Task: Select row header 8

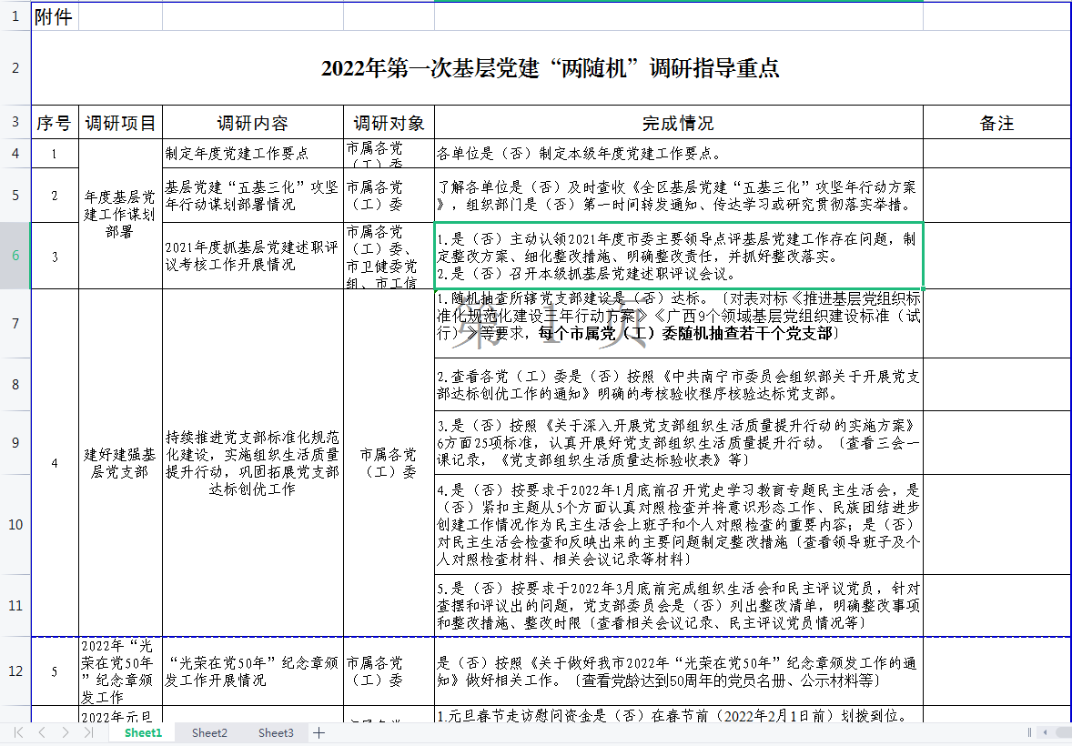Action: coord(15,384)
